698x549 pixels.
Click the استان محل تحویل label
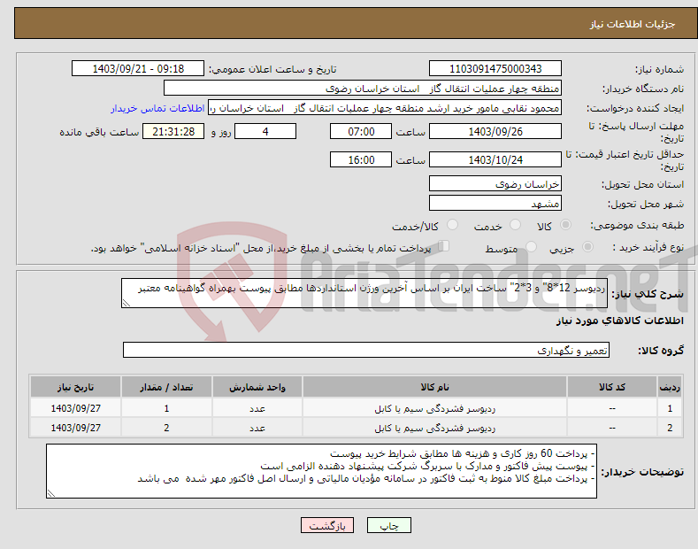click(643, 184)
